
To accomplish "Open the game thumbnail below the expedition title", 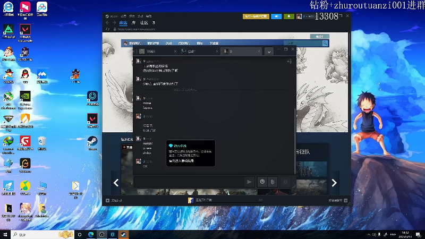I will pos(311,169).
